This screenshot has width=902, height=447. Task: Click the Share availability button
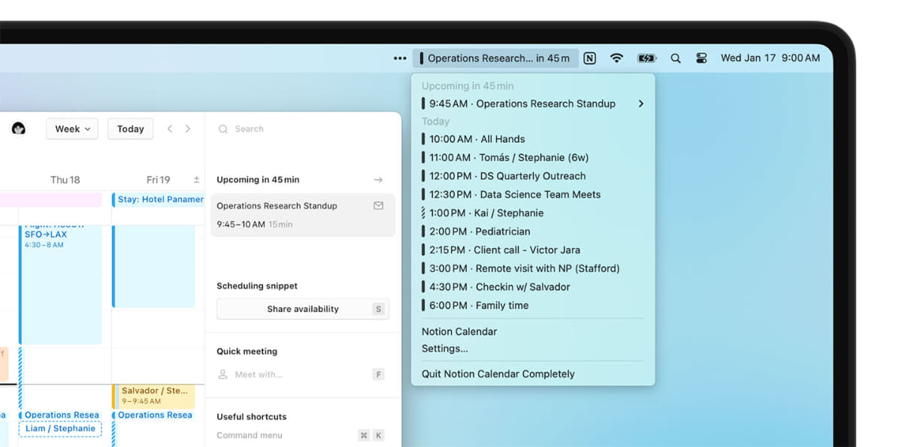pyautogui.click(x=303, y=309)
